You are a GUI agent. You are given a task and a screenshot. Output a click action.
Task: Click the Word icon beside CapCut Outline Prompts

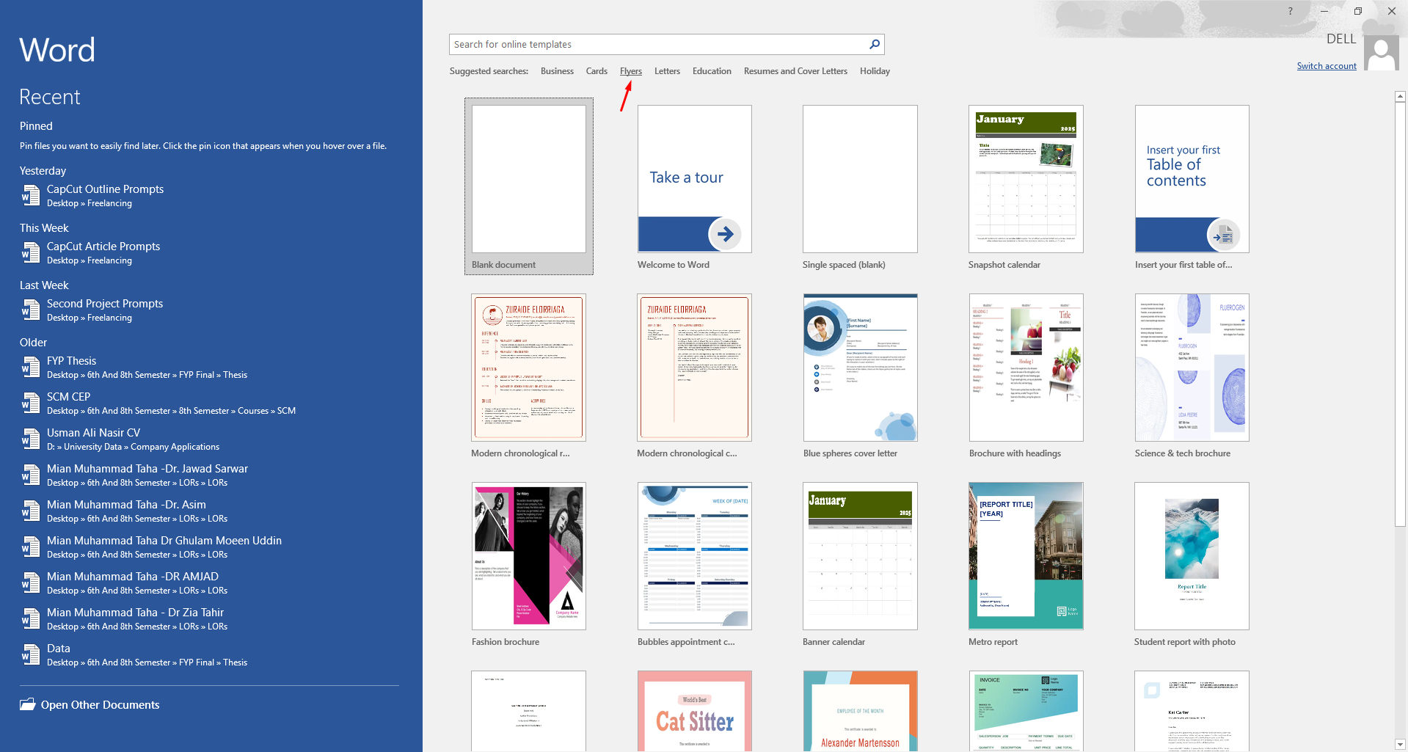(30, 195)
